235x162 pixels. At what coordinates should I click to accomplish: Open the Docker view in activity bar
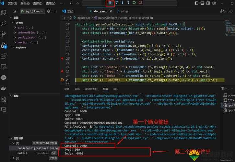4,88
